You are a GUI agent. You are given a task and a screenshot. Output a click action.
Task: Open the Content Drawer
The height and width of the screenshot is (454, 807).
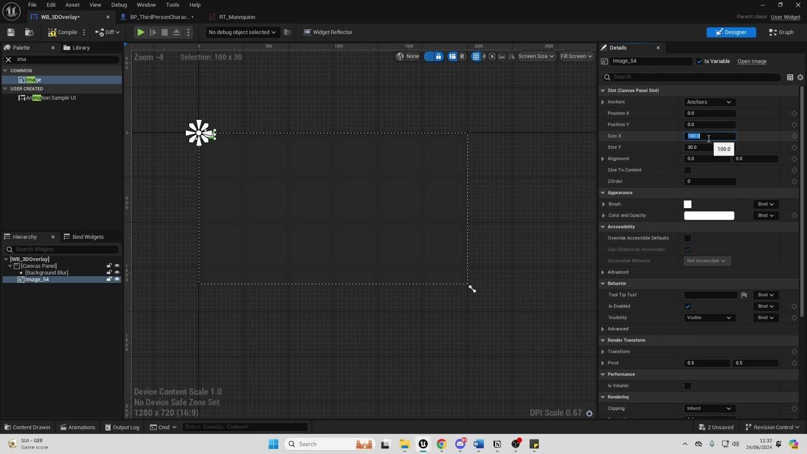pos(28,427)
